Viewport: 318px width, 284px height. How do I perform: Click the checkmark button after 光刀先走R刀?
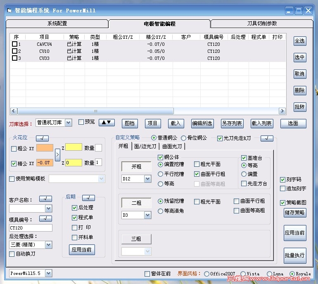[267, 138]
